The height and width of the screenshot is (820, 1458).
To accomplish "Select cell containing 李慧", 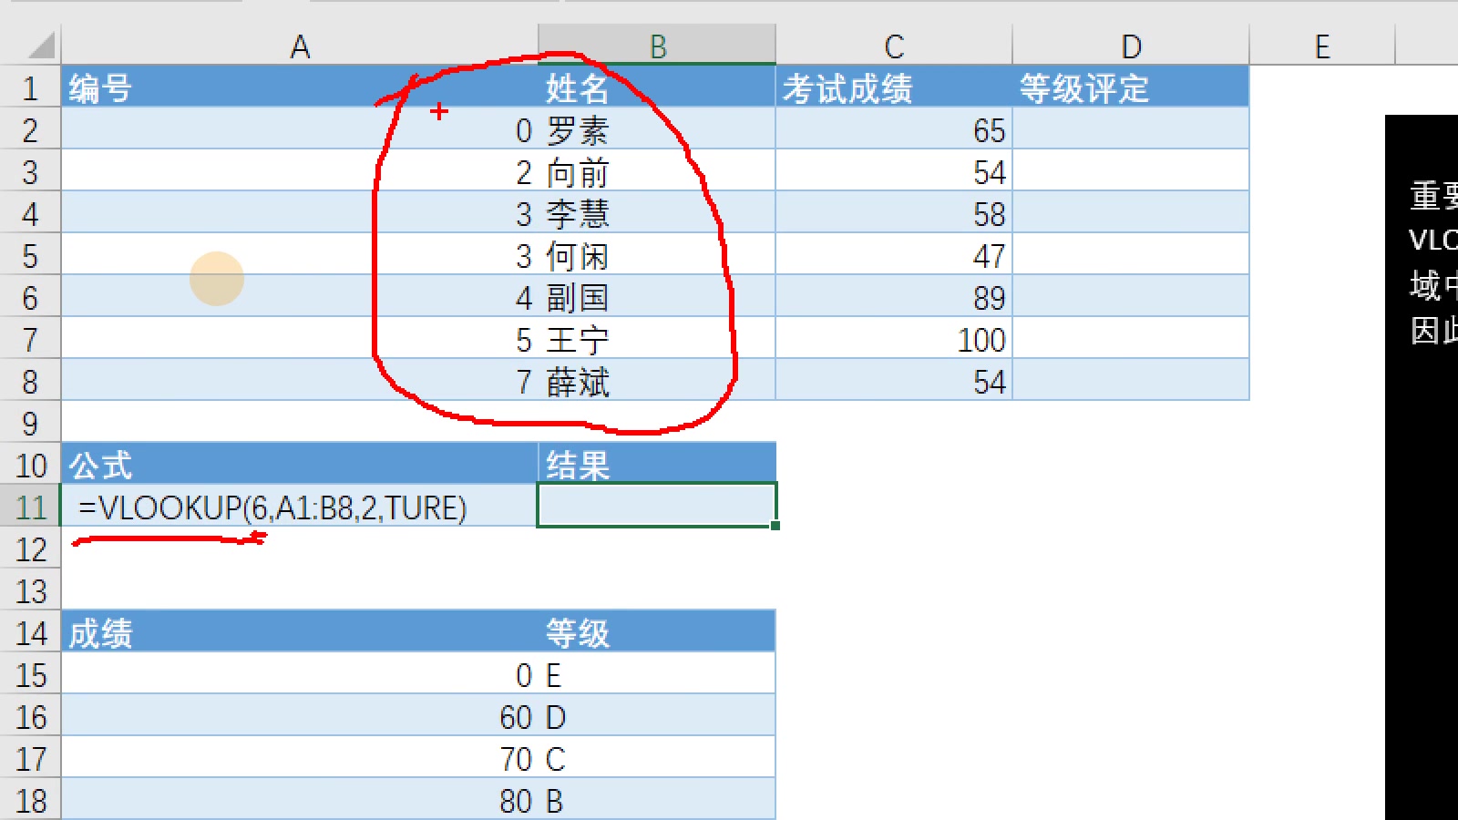I will [657, 213].
